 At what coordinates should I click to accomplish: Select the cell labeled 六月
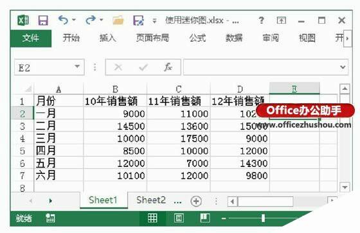pyautogui.click(x=59, y=175)
